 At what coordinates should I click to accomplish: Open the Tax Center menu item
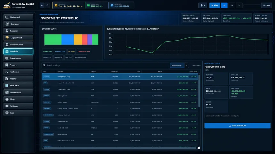[x=18, y=72]
